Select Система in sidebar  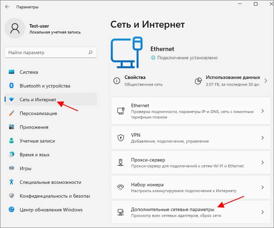(51, 72)
